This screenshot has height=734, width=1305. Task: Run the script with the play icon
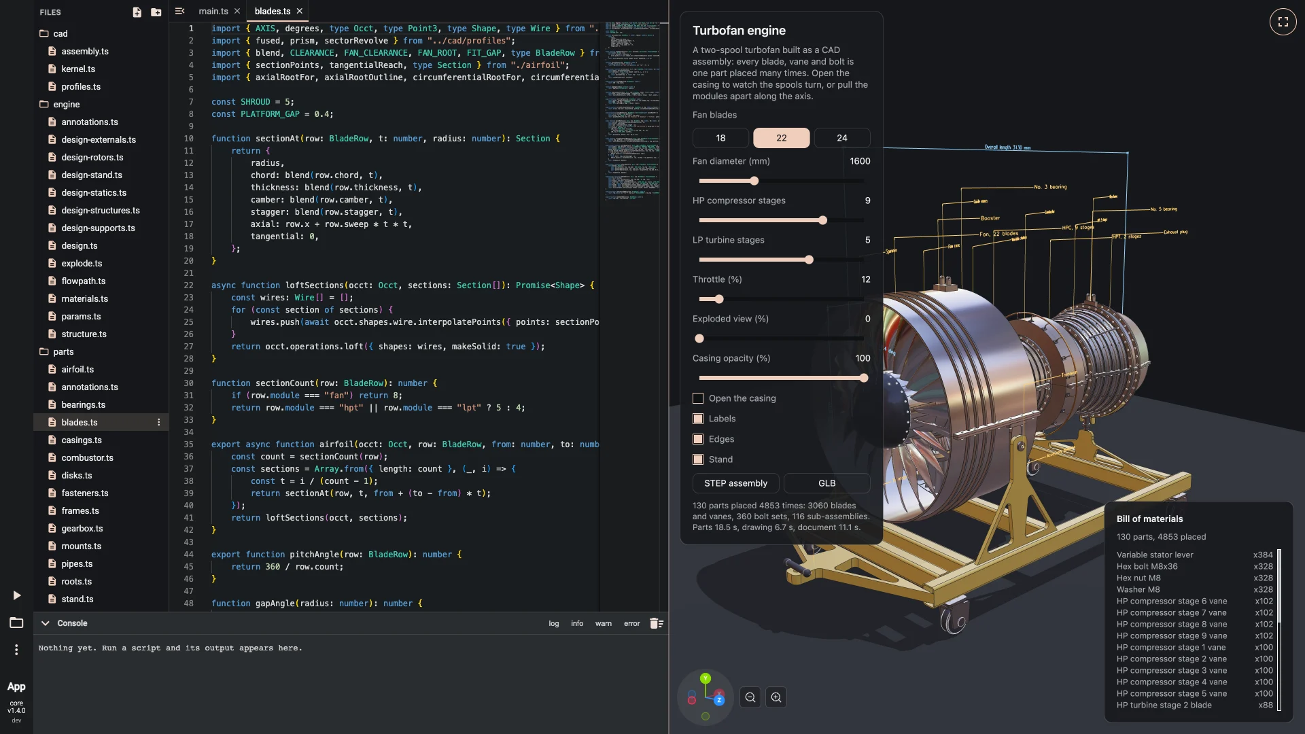coord(16,595)
